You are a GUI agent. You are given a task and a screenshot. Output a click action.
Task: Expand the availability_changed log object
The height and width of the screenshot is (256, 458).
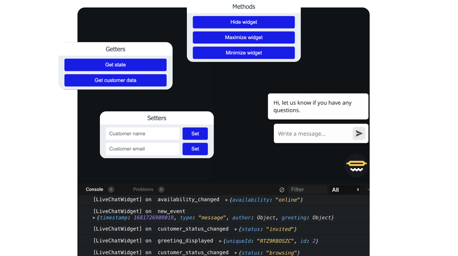point(227,200)
